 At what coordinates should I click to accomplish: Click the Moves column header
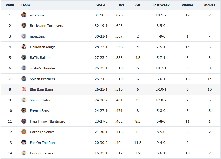(210, 5)
